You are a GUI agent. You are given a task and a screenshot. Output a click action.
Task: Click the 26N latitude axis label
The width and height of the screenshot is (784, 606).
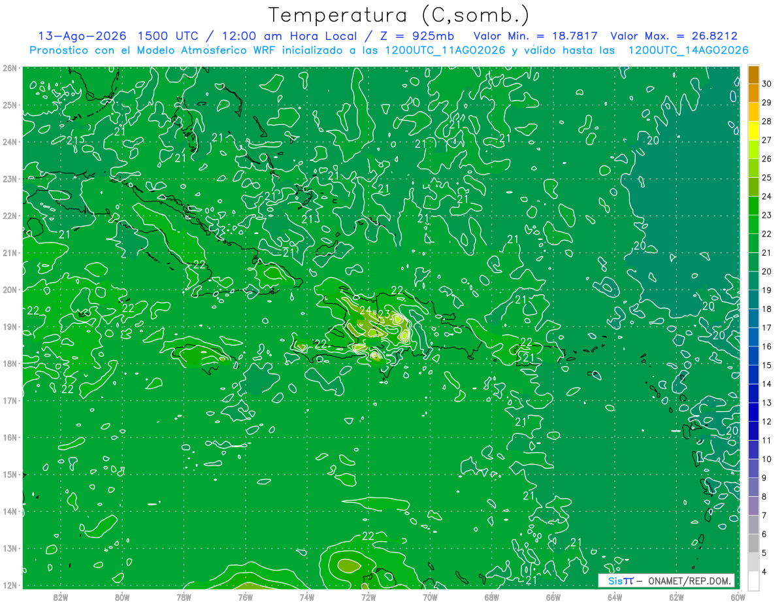click(10, 68)
